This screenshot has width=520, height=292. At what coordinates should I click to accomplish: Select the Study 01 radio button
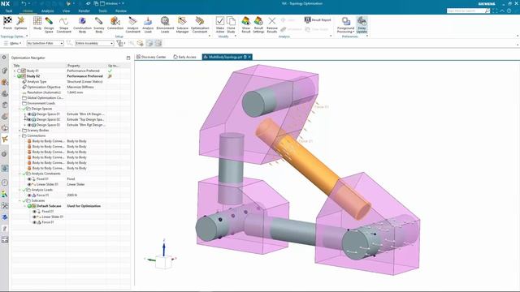19,71
